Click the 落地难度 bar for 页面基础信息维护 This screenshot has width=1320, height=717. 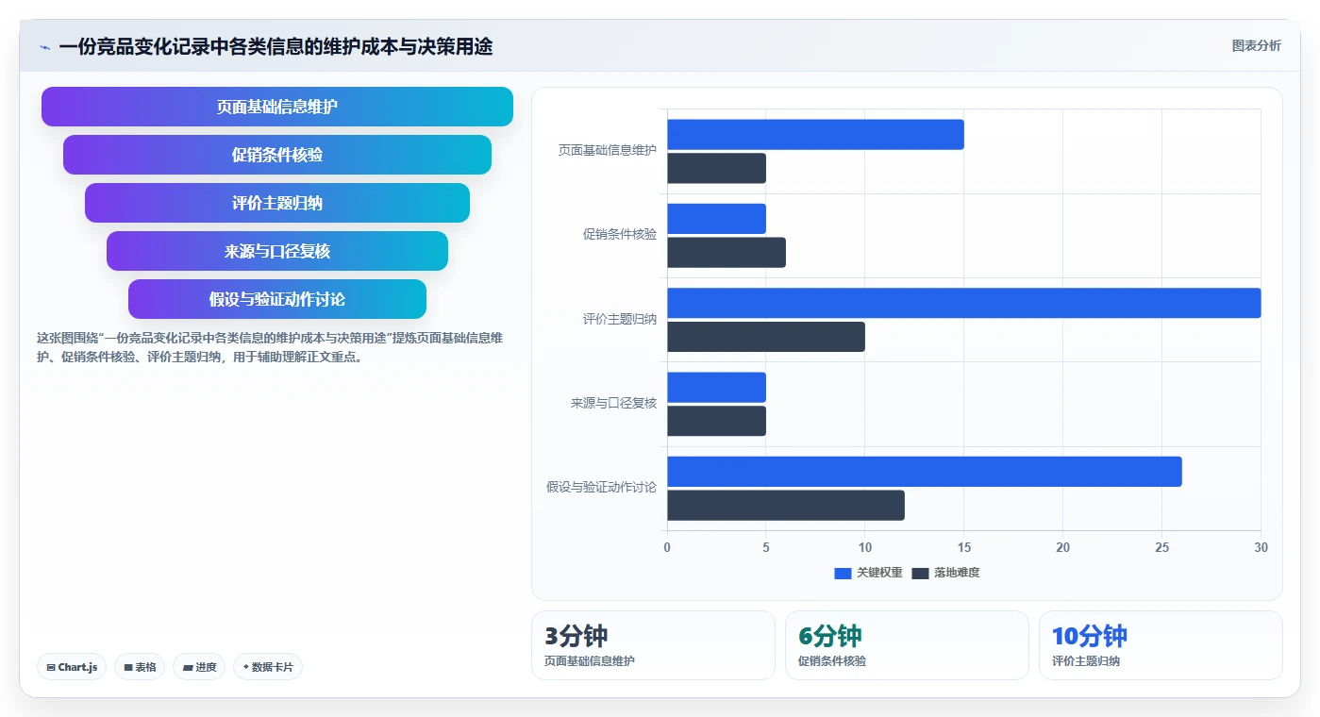click(x=716, y=168)
